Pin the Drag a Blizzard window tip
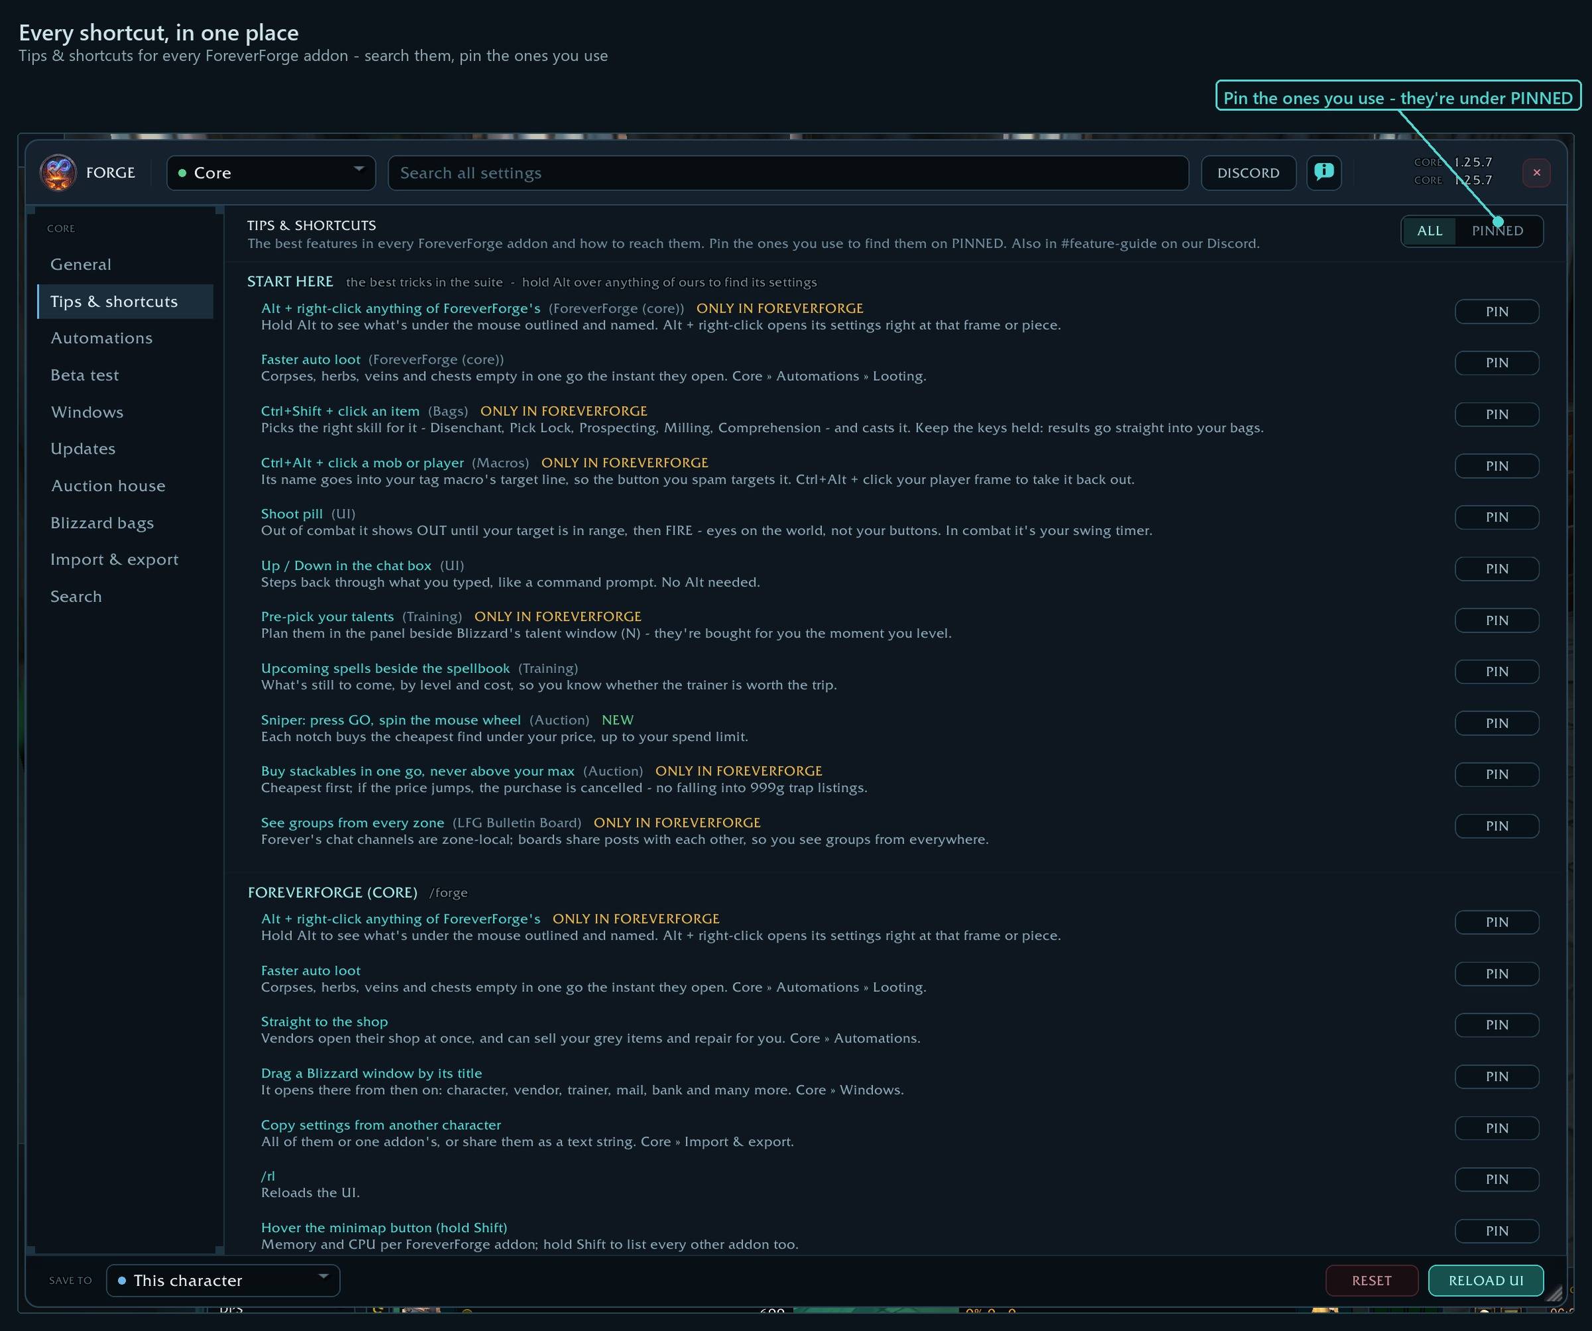 pos(1496,1076)
